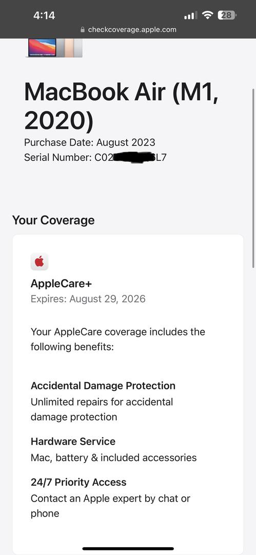Tap the MacBook Air (M1, 2020) title
Viewport: 256px width, 555px height.
click(x=121, y=106)
